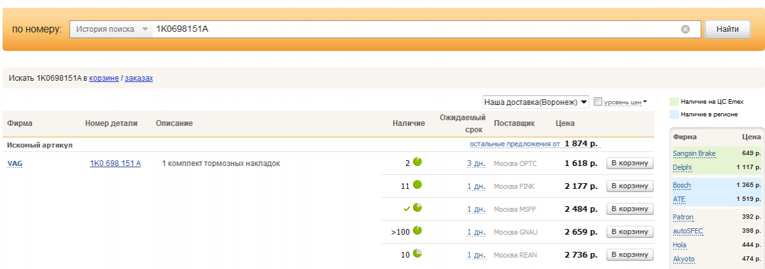
Task: Add the 1 618 р. offer to cart
Action: tap(630, 163)
